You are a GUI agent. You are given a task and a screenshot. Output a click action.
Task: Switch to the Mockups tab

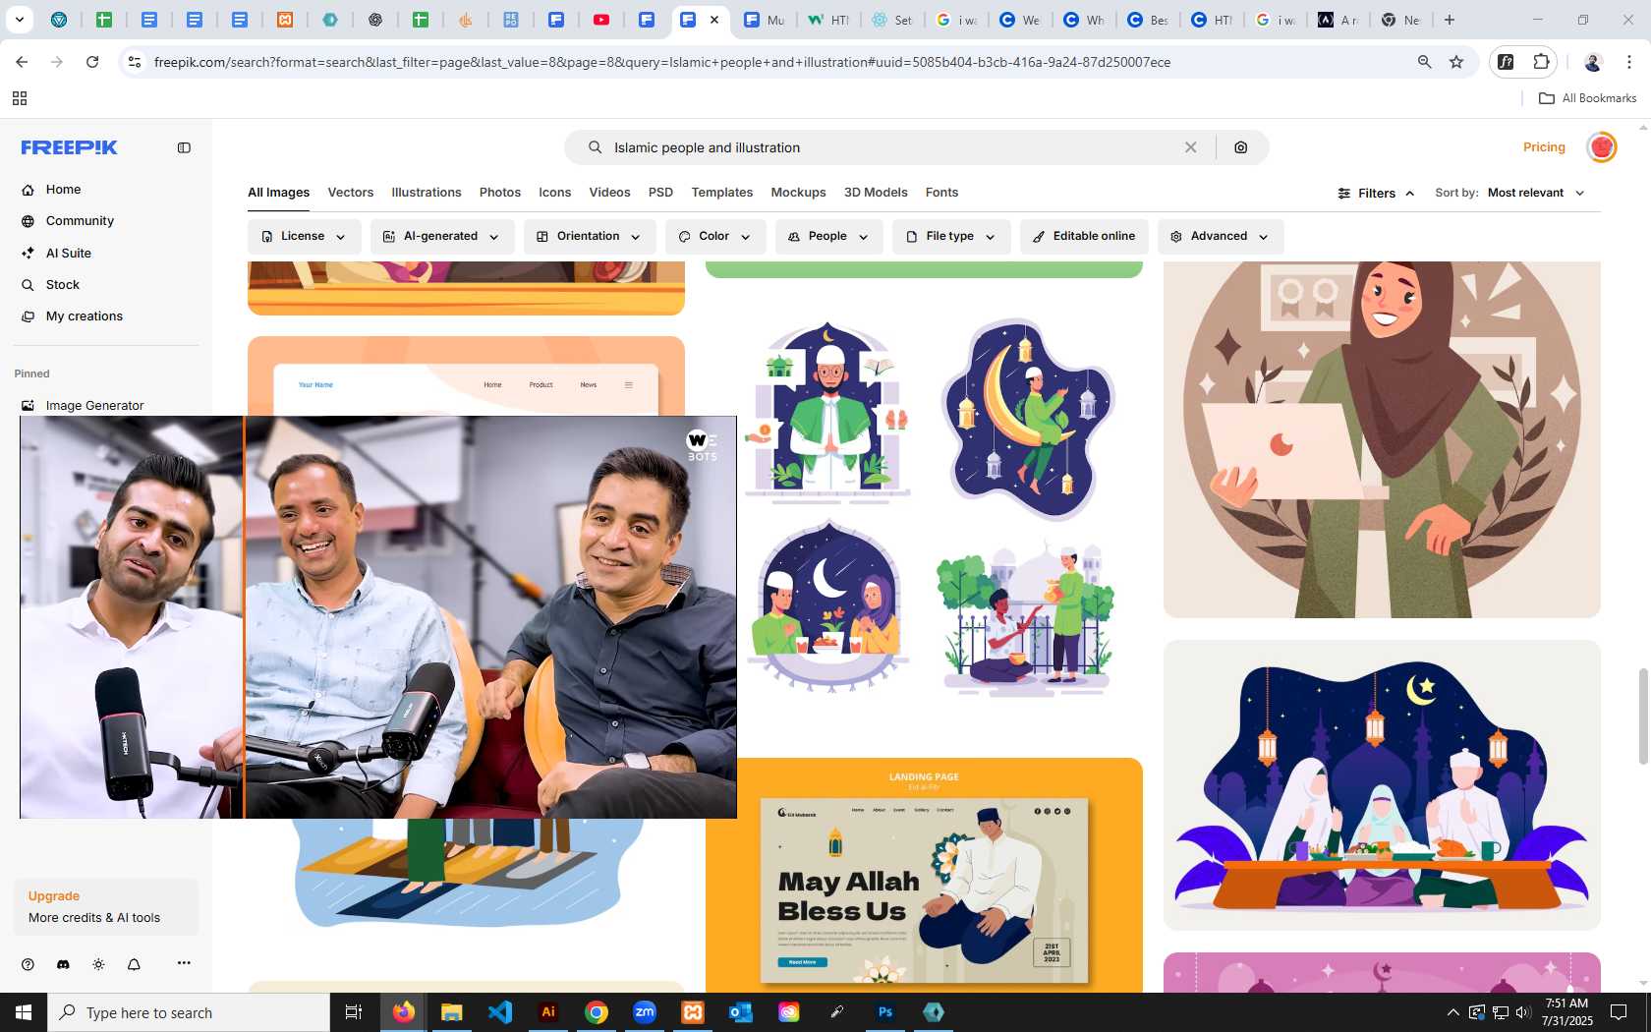(798, 193)
